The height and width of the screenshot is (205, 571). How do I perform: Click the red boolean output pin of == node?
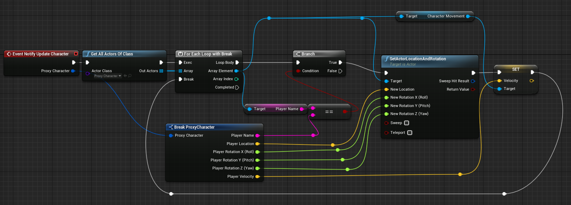[x=345, y=112]
